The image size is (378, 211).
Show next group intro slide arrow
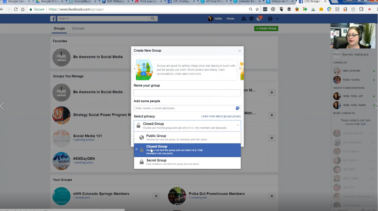pyautogui.click(x=240, y=69)
